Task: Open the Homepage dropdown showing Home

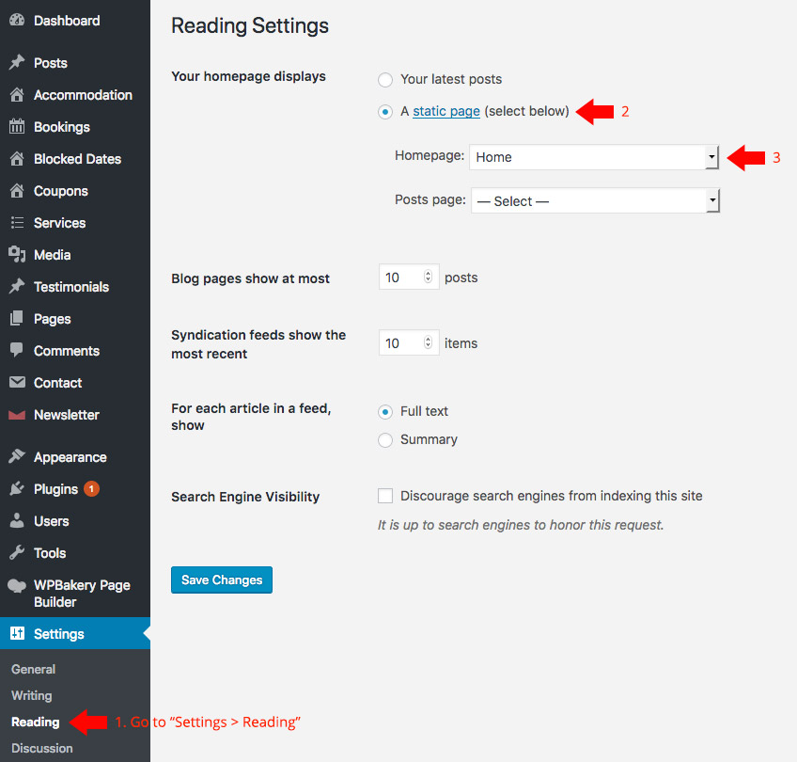Action: coord(595,157)
